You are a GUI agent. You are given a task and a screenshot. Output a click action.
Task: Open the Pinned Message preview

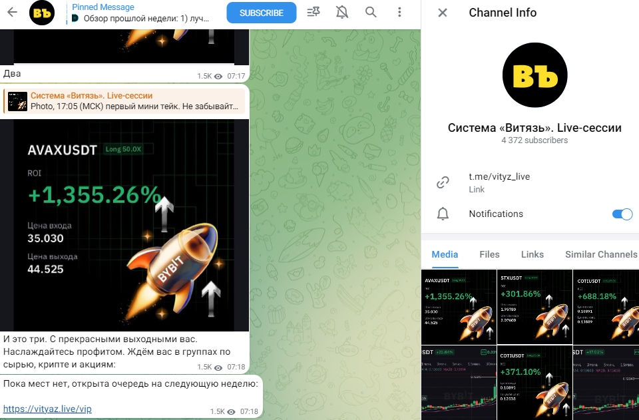click(140, 13)
